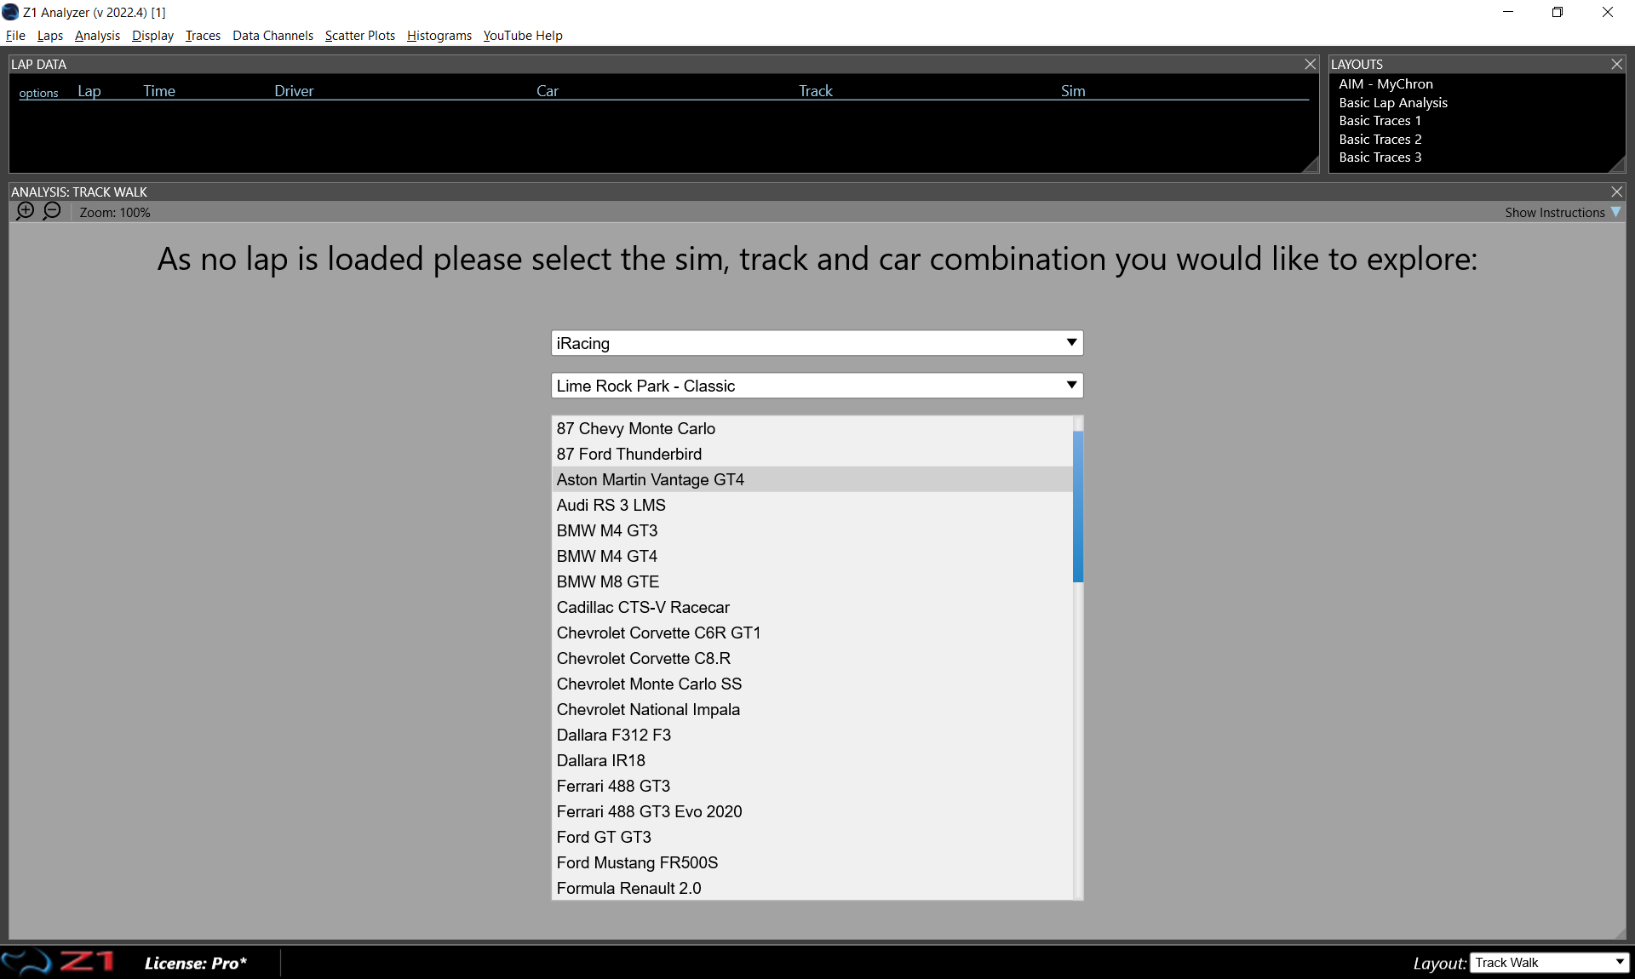
Task: Close the Layouts panel
Action: 1616,64
